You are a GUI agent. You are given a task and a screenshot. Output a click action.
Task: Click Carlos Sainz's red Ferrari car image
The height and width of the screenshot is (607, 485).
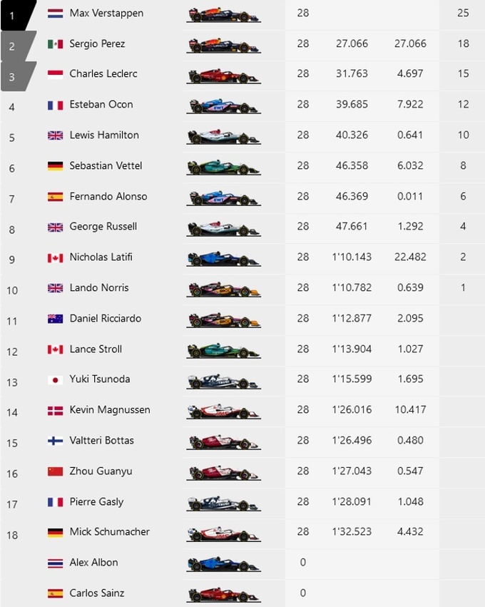223,593
